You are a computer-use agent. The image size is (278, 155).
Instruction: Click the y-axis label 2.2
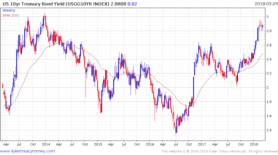coord(269,73)
